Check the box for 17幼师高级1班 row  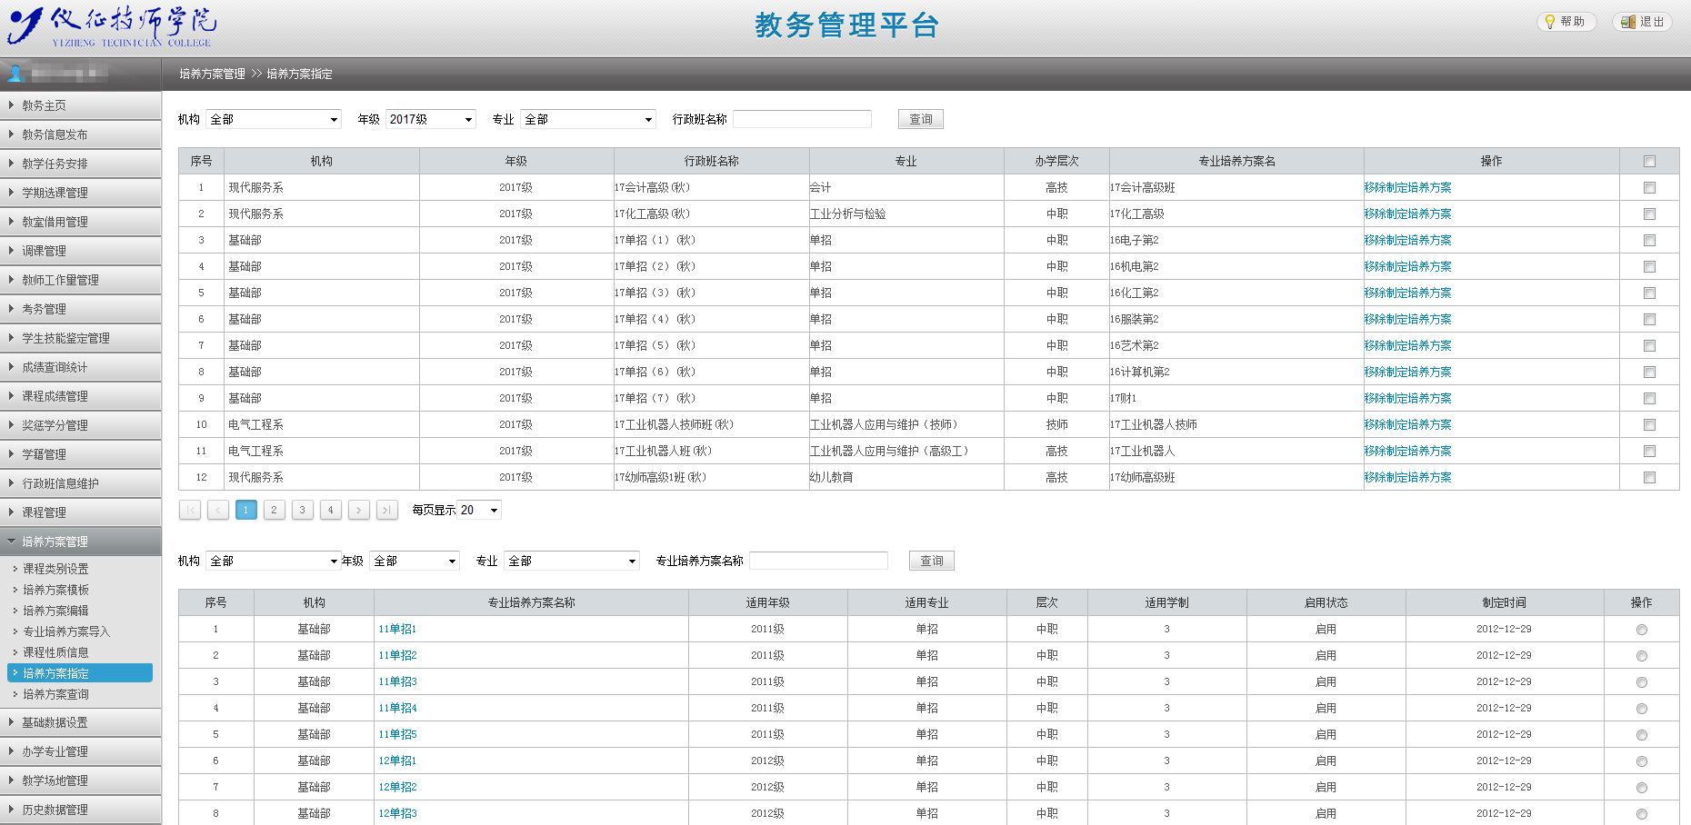click(x=1649, y=478)
